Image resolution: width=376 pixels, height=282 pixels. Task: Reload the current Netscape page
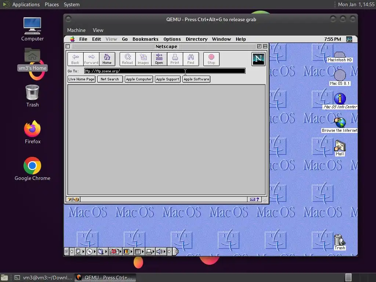tap(127, 59)
